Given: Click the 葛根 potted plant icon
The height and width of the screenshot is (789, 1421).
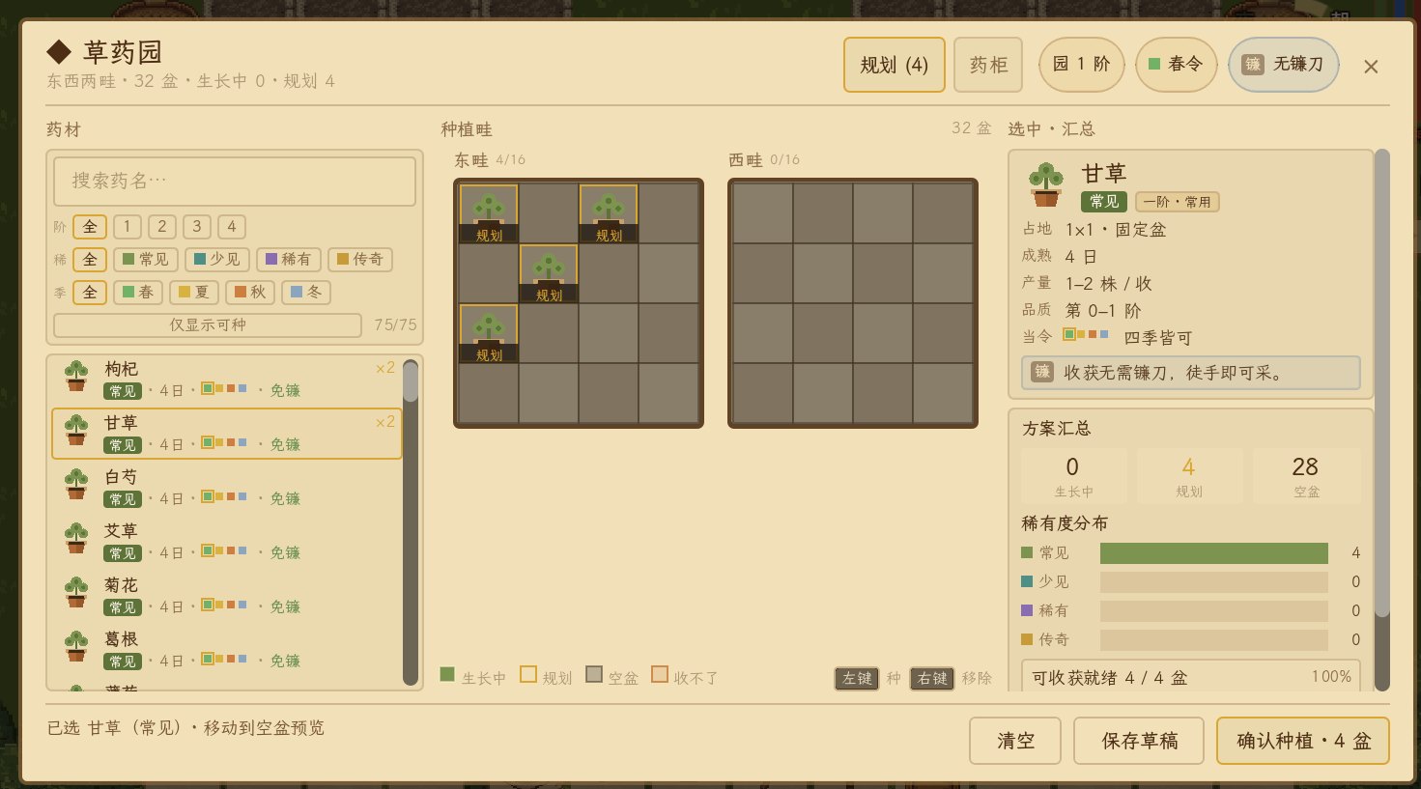Looking at the screenshot, I should 76,646.
